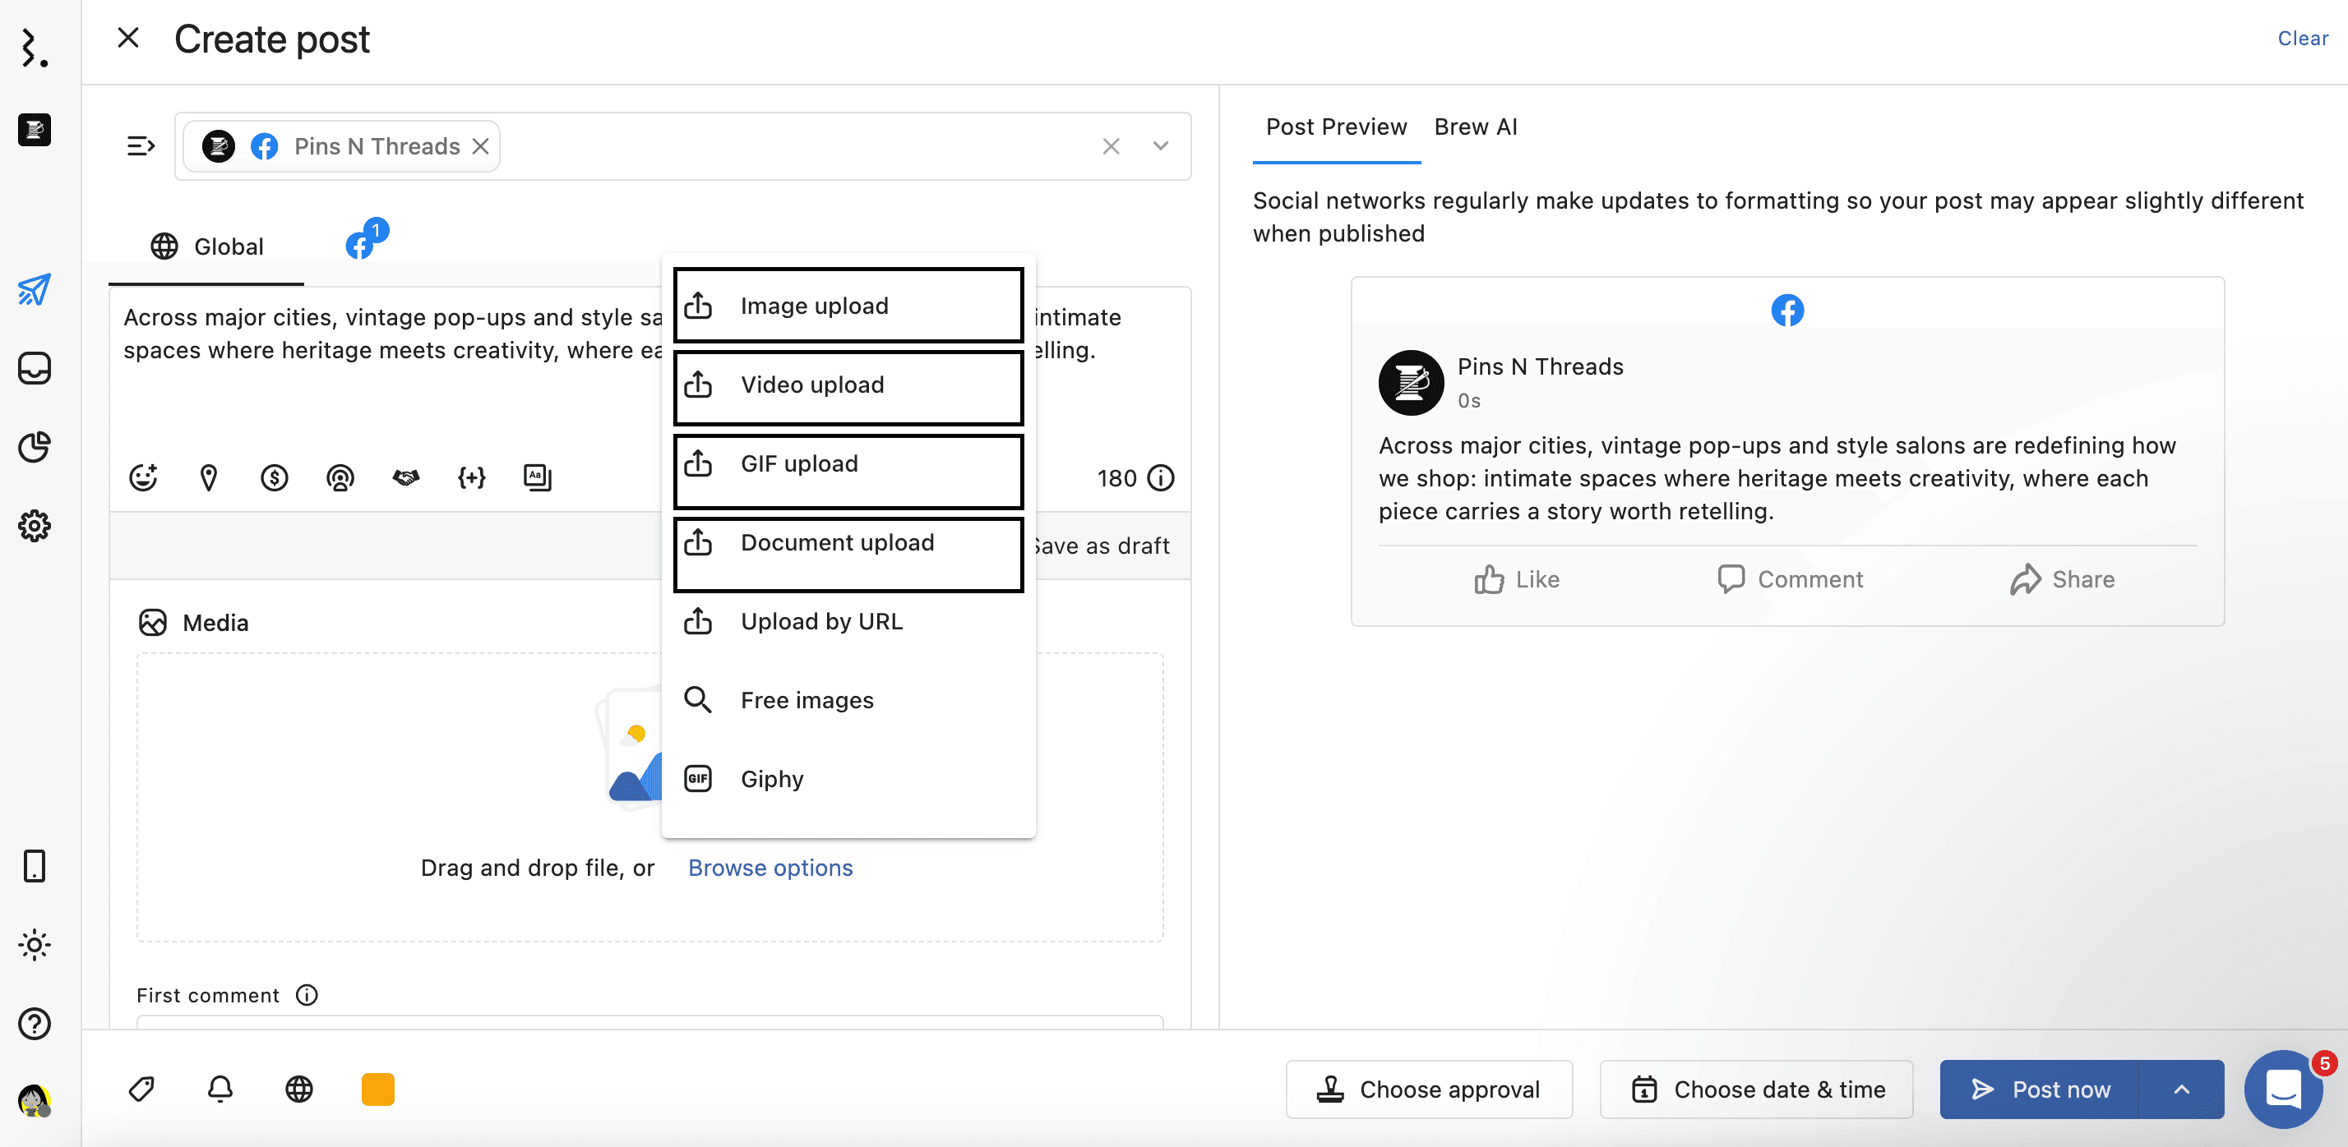Open Choose date & time picker
The image size is (2348, 1147).
point(1756,1089)
